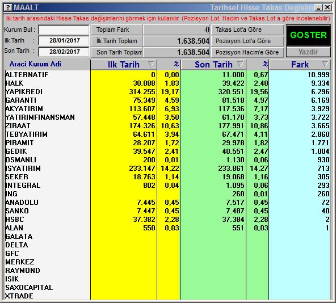Screen dimensions: 336x303
Task: Select the ISYATIRIM row
Action: 167,168
